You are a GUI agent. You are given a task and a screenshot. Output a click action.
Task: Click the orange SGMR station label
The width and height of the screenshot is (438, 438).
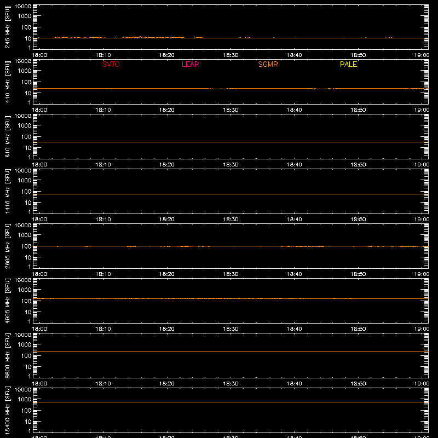point(268,64)
